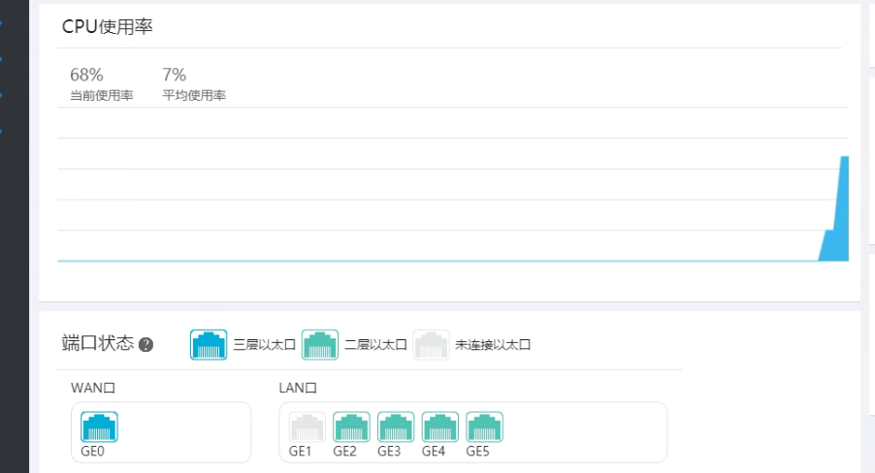Screen dimensions: 875x473
Task: Expand the second sidebar arrow from top
Action: click(1, 58)
